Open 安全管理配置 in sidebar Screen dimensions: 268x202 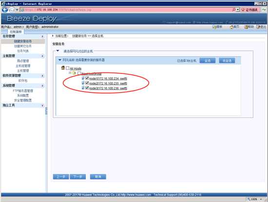(23, 100)
